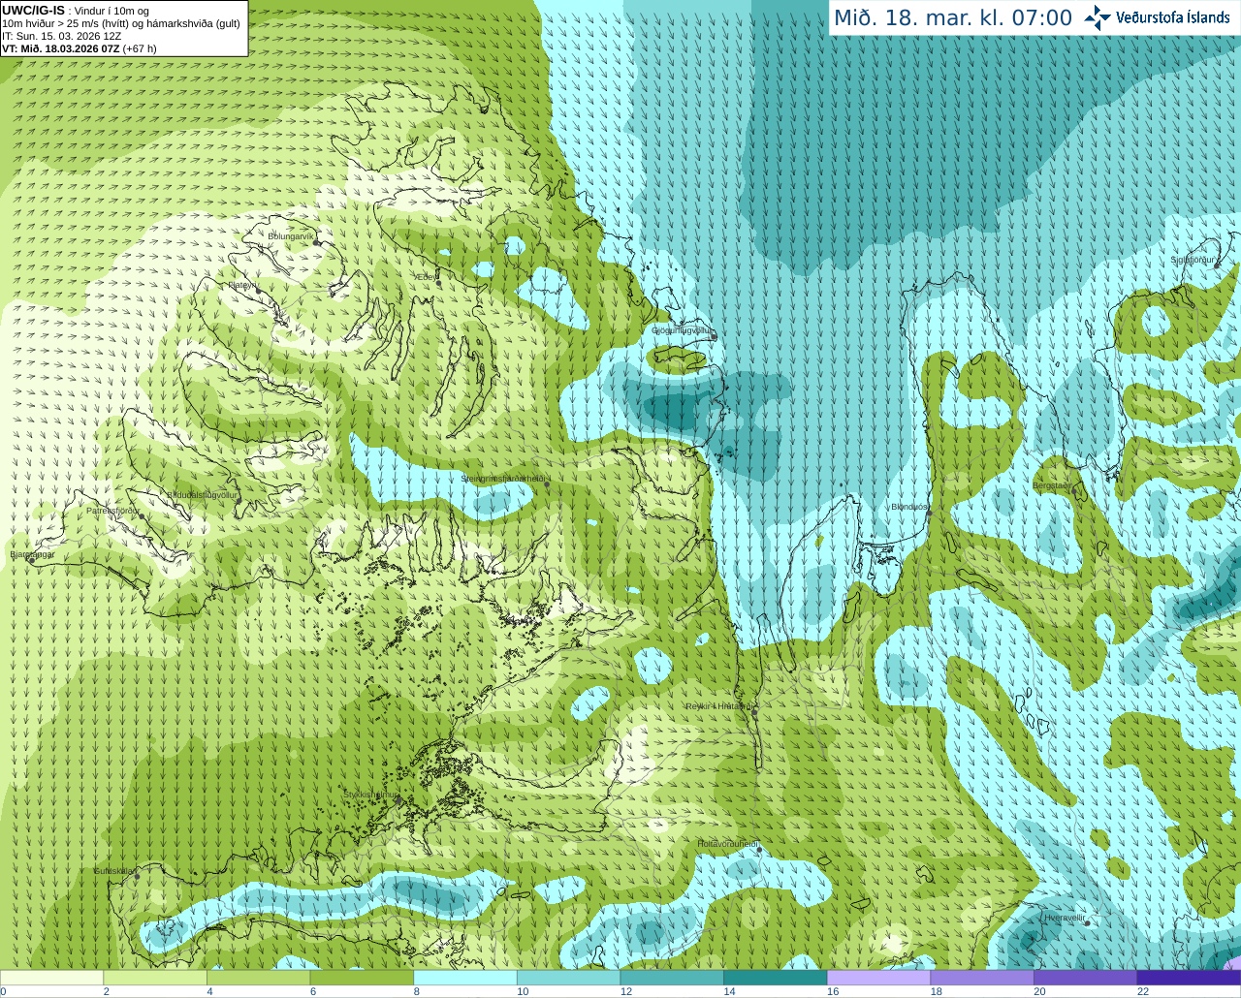Viewport: 1241px width, 998px height.
Task: Click the Gufuskálar station dot
Action: click(x=137, y=877)
